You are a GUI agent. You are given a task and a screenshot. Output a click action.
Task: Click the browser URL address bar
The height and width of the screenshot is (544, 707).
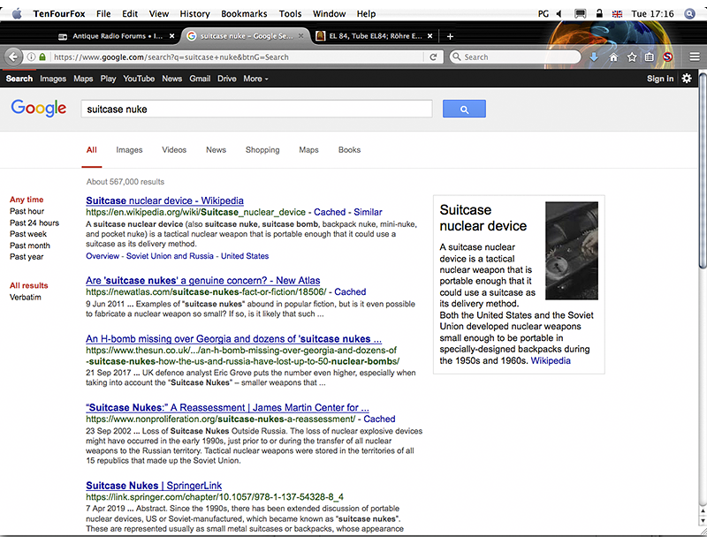point(237,57)
